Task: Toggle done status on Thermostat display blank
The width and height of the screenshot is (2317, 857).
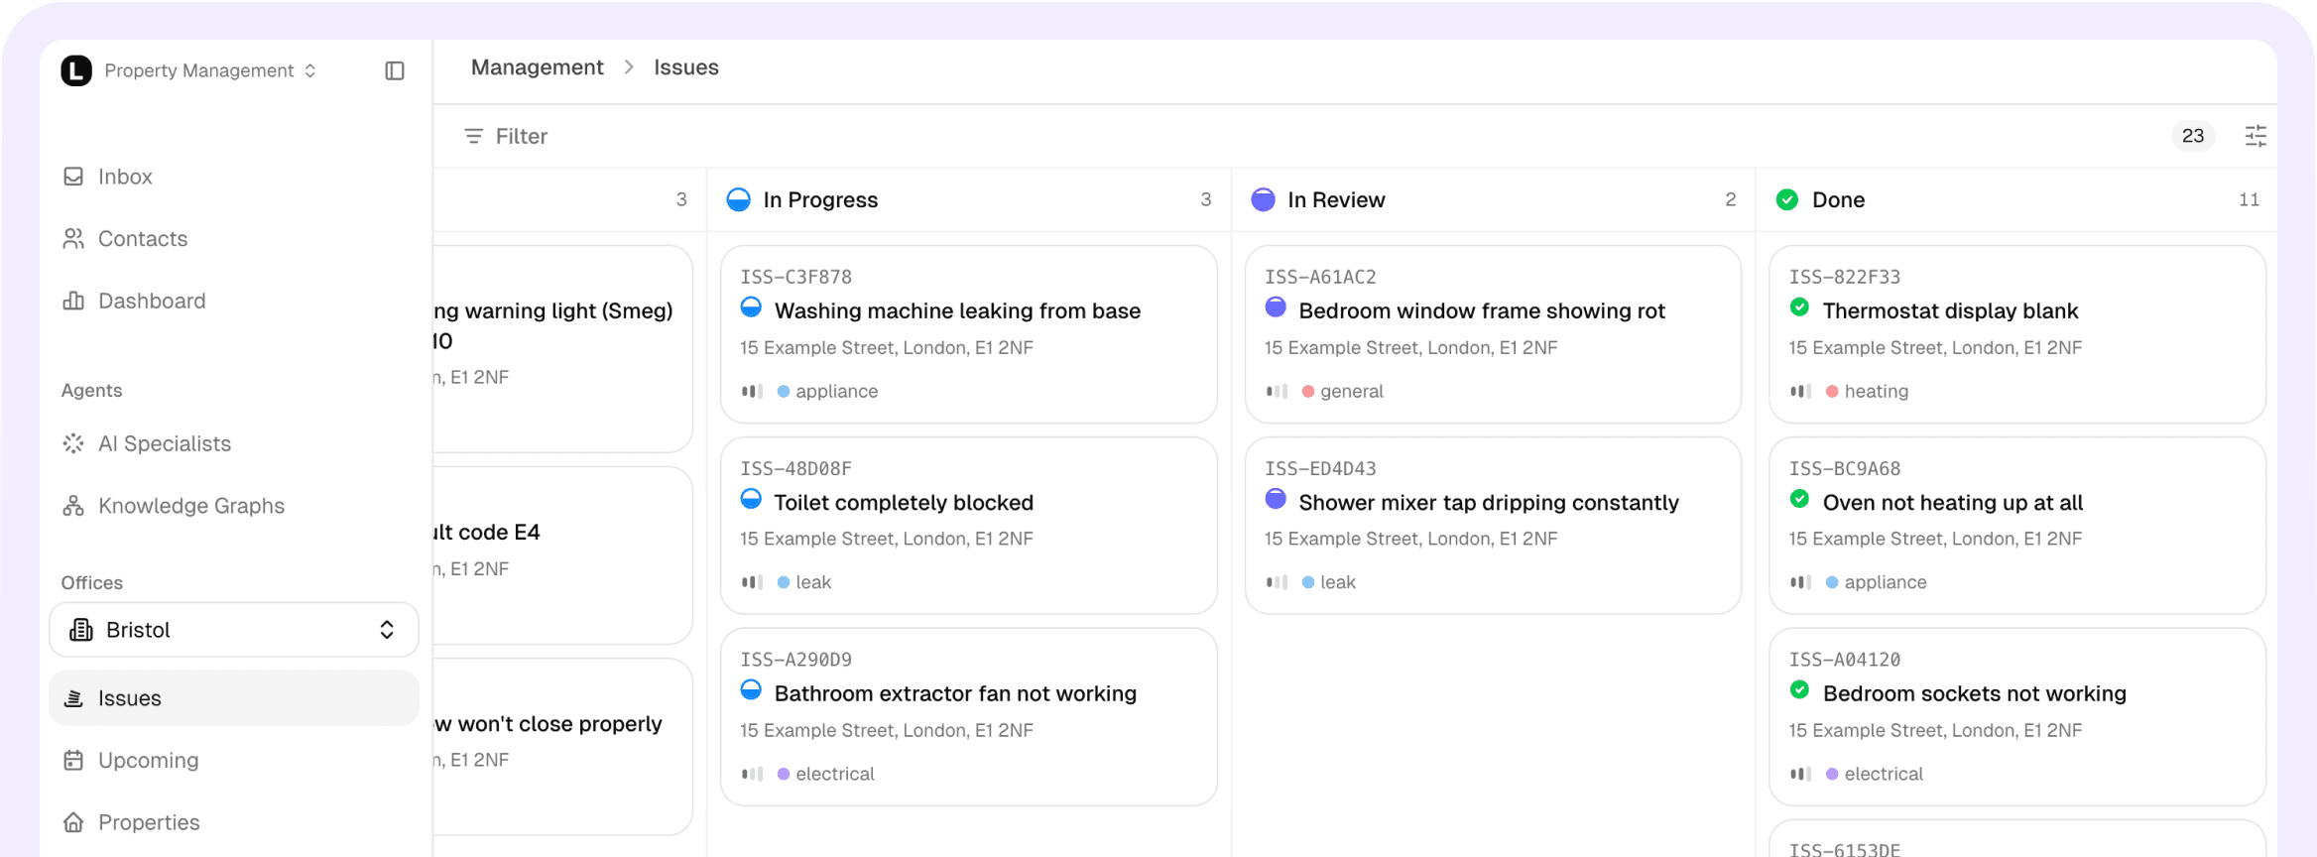Action: (1799, 307)
